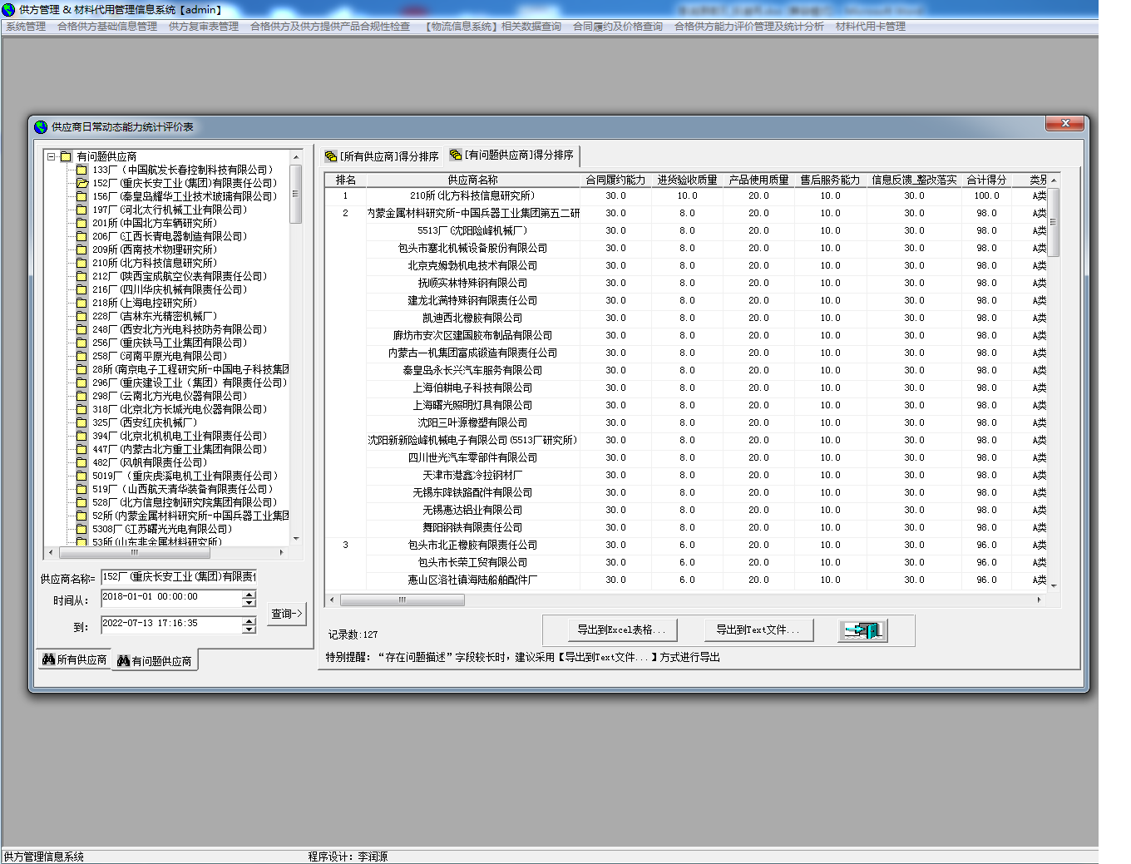
Task: Click the 到 date field 2022-07-13
Action: (171, 625)
